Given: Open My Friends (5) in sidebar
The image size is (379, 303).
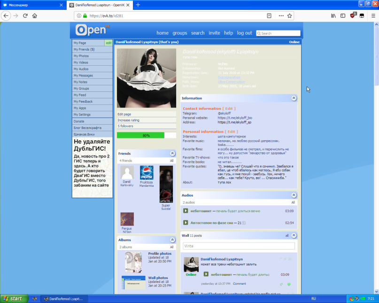Looking at the screenshot, I should tap(93, 49).
